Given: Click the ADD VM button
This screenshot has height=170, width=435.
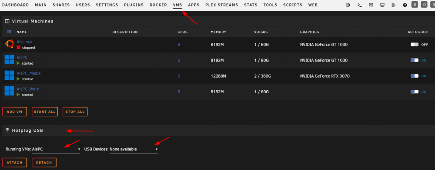Looking at the screenshot, I should [x=14, y=112].
